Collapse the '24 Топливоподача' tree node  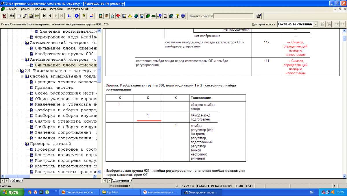pos(18,71)
